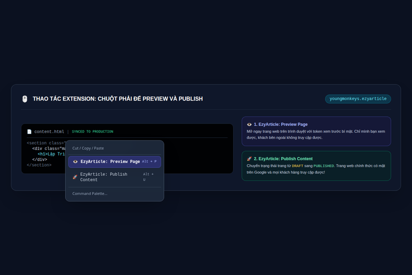
Task: Choose EzyArticle: Publish Content menu entry
Action: (114, 177)
